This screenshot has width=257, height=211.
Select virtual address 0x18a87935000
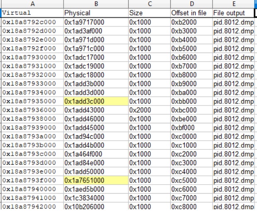coord(32,101)
